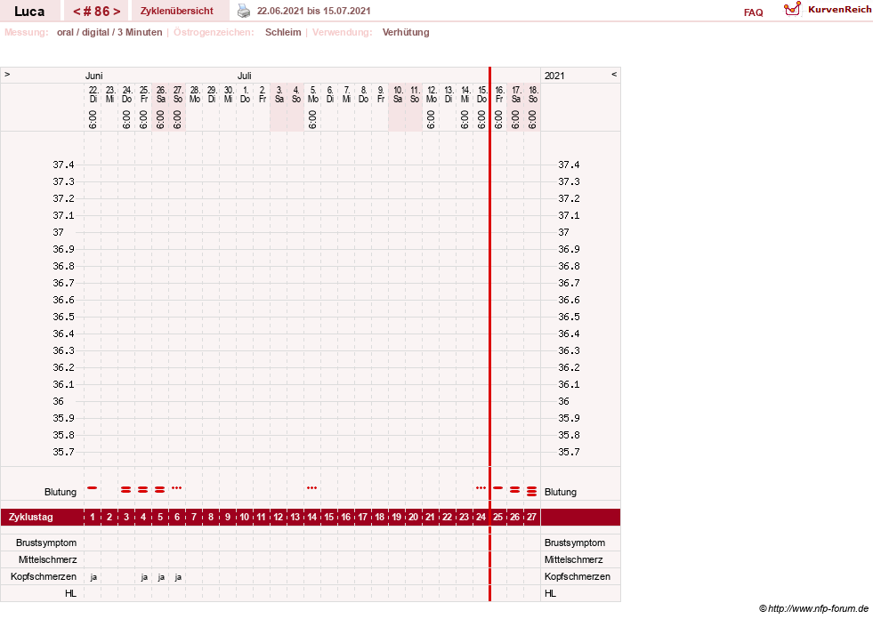Click Kopfschmerzen 'ja' on cycle day 1
Screen dimensions: 873x619
(x=93, y=577)
